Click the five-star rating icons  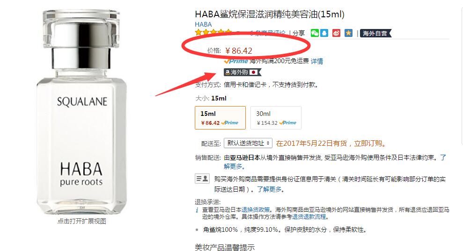coord(213,32)
